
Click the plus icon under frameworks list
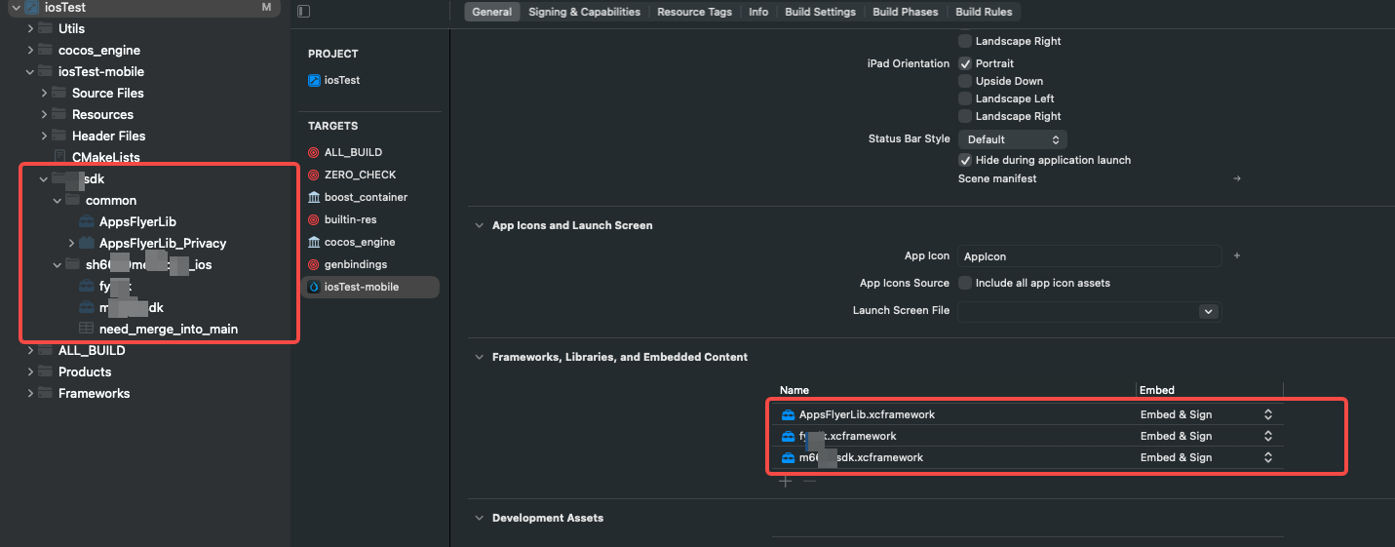click(x=786, y=482)
